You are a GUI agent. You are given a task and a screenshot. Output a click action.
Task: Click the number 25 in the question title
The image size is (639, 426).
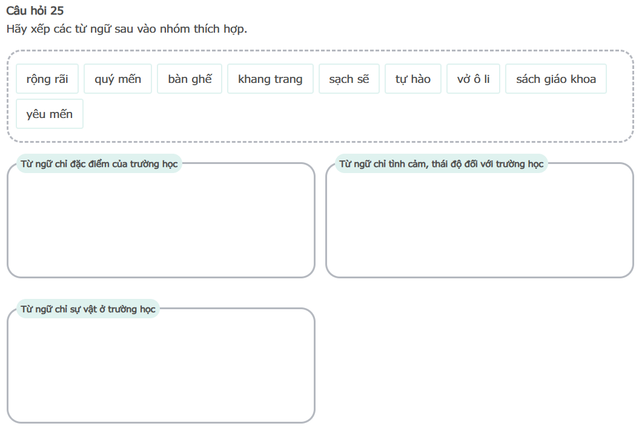(x=58, y=10)
